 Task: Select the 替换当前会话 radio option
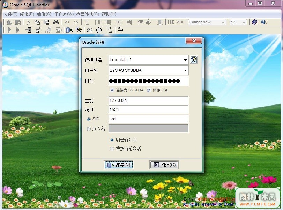point(112,149)
